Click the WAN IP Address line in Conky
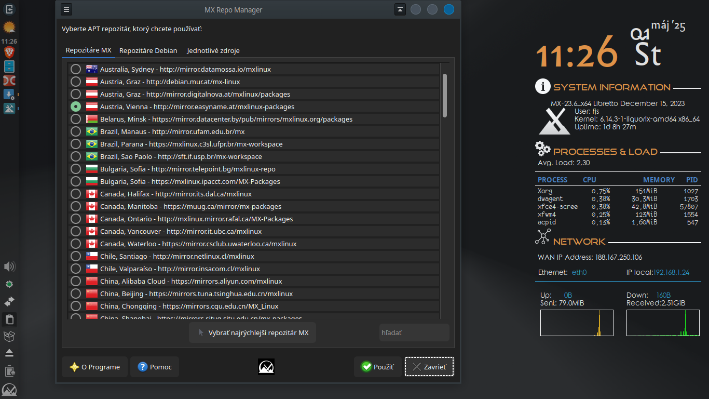This screenshot has height=399, width=709. click(x=590, y=257)
